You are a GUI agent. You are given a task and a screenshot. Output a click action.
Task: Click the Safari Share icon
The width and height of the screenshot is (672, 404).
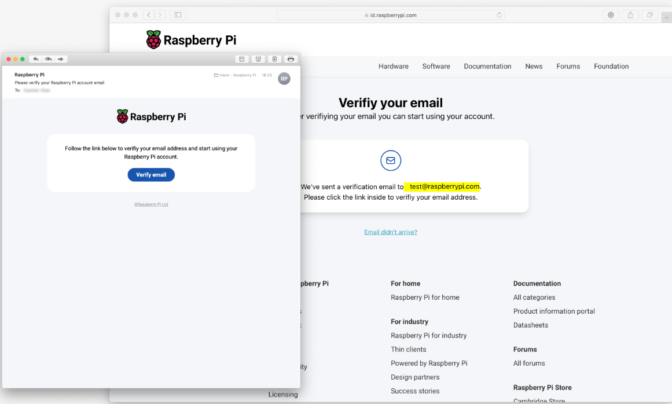tap(630, 15)
